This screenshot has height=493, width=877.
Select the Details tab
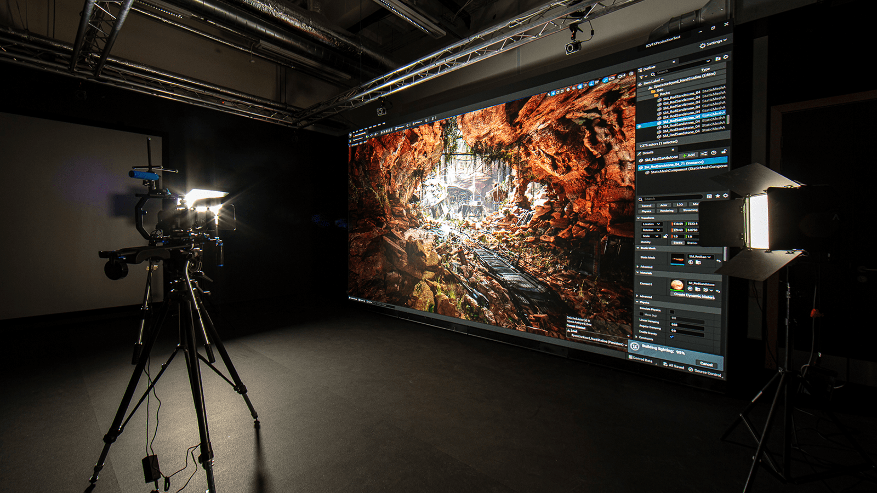click(647, 153)
